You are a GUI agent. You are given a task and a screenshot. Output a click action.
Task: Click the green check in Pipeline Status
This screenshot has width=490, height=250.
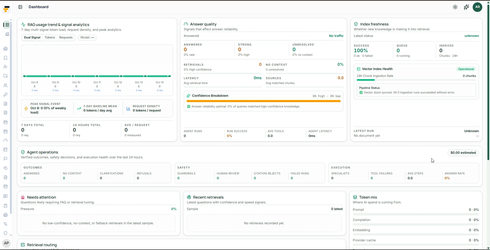[x=361, y=92]
